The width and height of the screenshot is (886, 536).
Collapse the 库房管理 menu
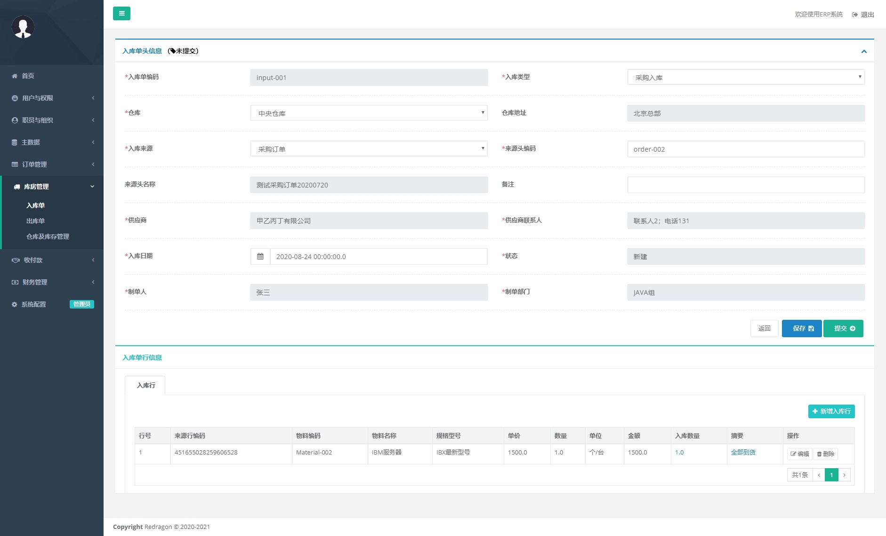click(52, 187)
